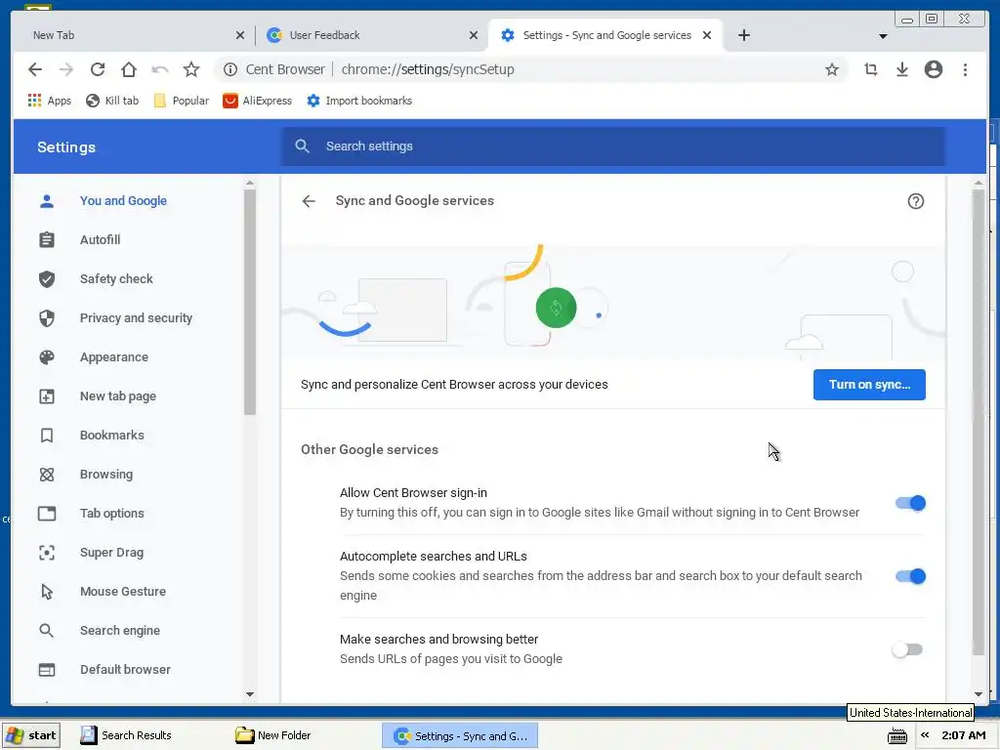Viewport: 1000px width, 750px height.
Task: Click Import bookmarks shortcut
Action: click(359, 101)
